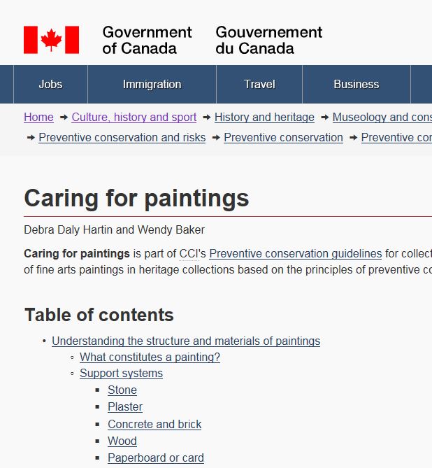The height and width of the screenshot is (468, 432).
Task: Click the Table of contents heading
Action: [99, 315]
